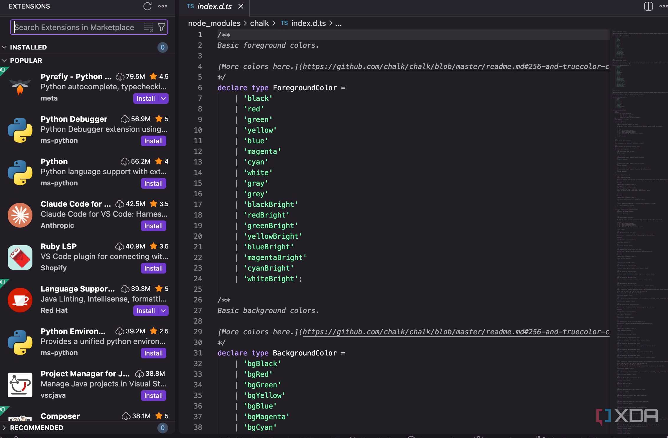The width and height of the screenshot is (668, 438).
Task: Collapse the INSTALLED section
Action: pos(4,47)
